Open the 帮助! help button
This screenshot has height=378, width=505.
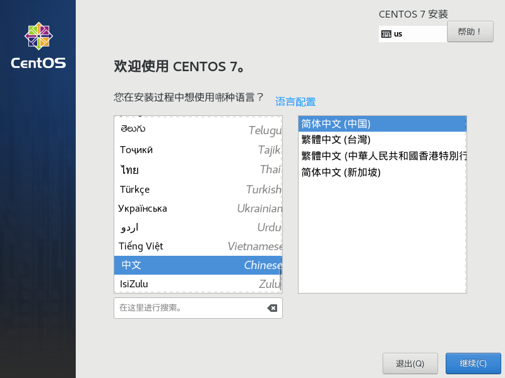tap(470, 31)
